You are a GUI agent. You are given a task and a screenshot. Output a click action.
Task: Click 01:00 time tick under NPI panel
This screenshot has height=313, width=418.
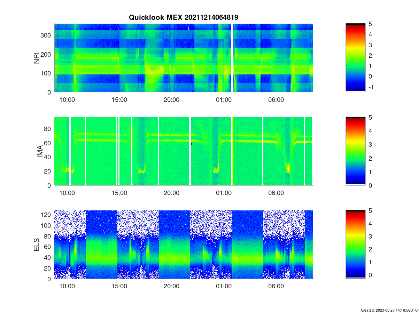224,100
